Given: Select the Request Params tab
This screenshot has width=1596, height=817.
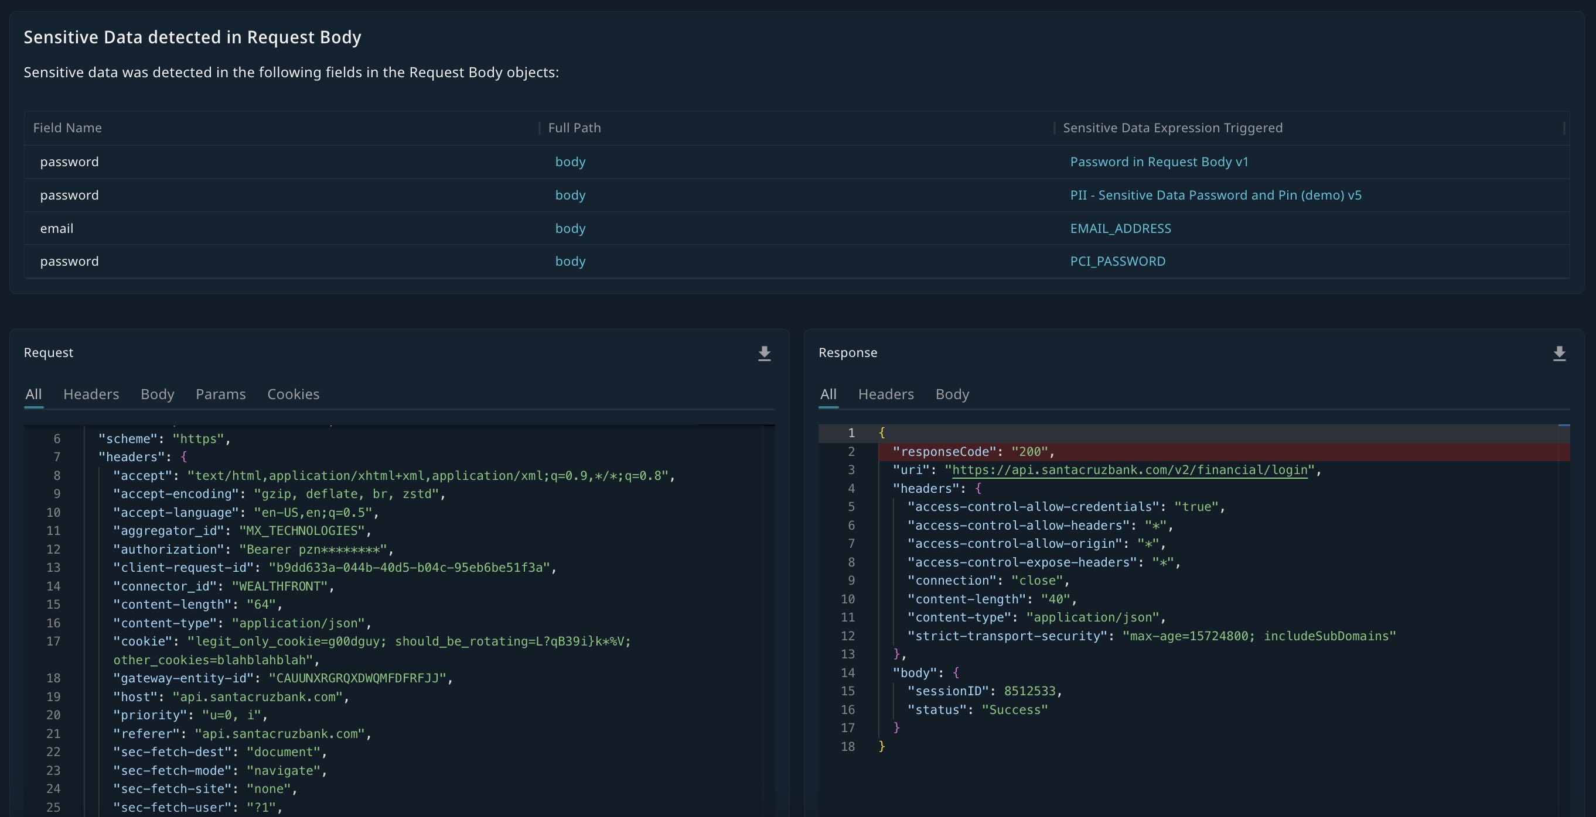Looking at the screenshot, I should click(x=220, y=394).
